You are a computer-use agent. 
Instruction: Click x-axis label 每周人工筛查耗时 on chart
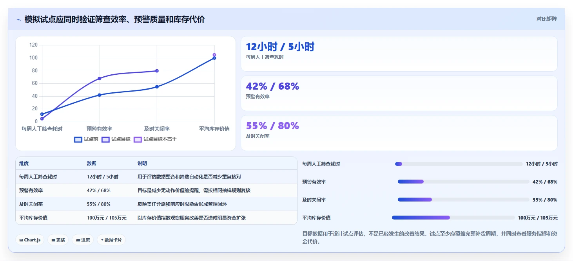pos(42,129)
